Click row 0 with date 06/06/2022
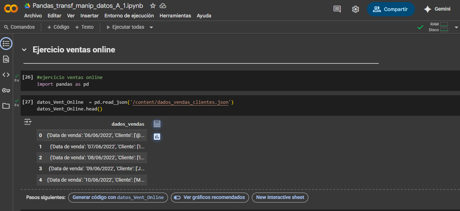The width and height of the screenshot is (460, 211). (x=92, y=135)
